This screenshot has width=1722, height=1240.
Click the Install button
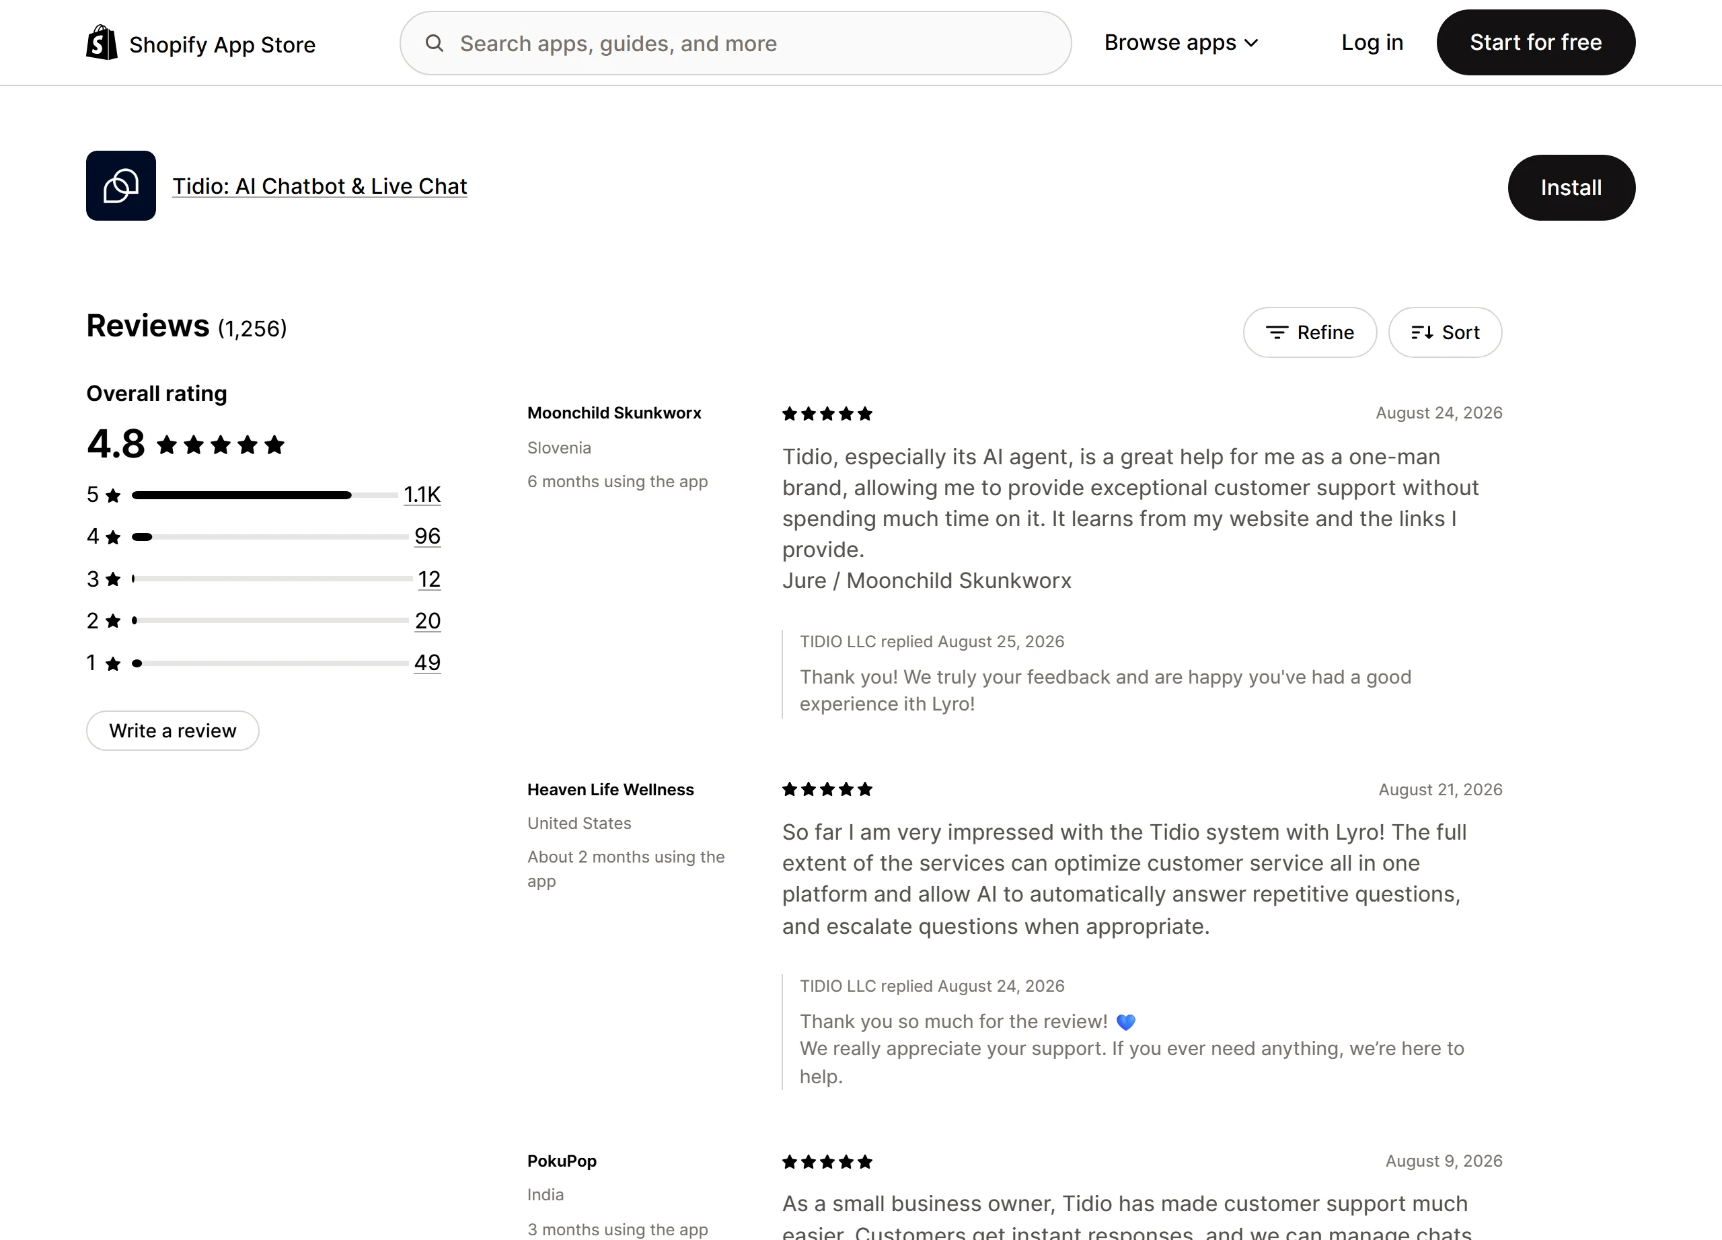coord(1571,188)
